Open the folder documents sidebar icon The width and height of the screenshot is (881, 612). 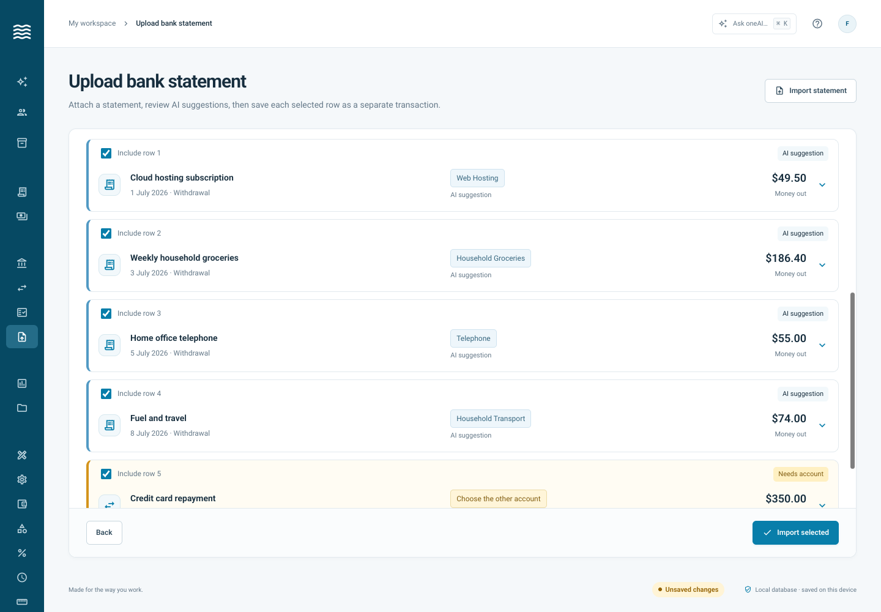click(22, 408)
